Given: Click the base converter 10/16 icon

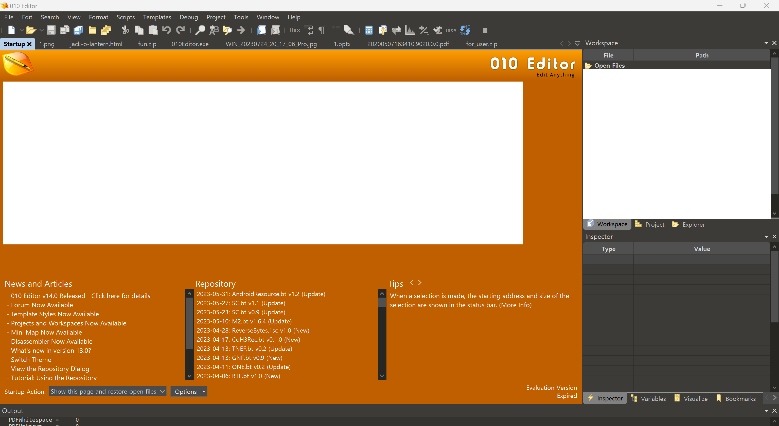Looking at the screenshot, I should (x=465, y=30).
